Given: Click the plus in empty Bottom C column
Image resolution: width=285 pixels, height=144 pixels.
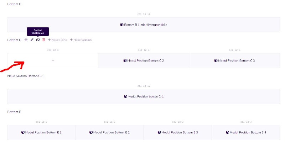Looking at the screenshot, I should (x=53, y=61).
